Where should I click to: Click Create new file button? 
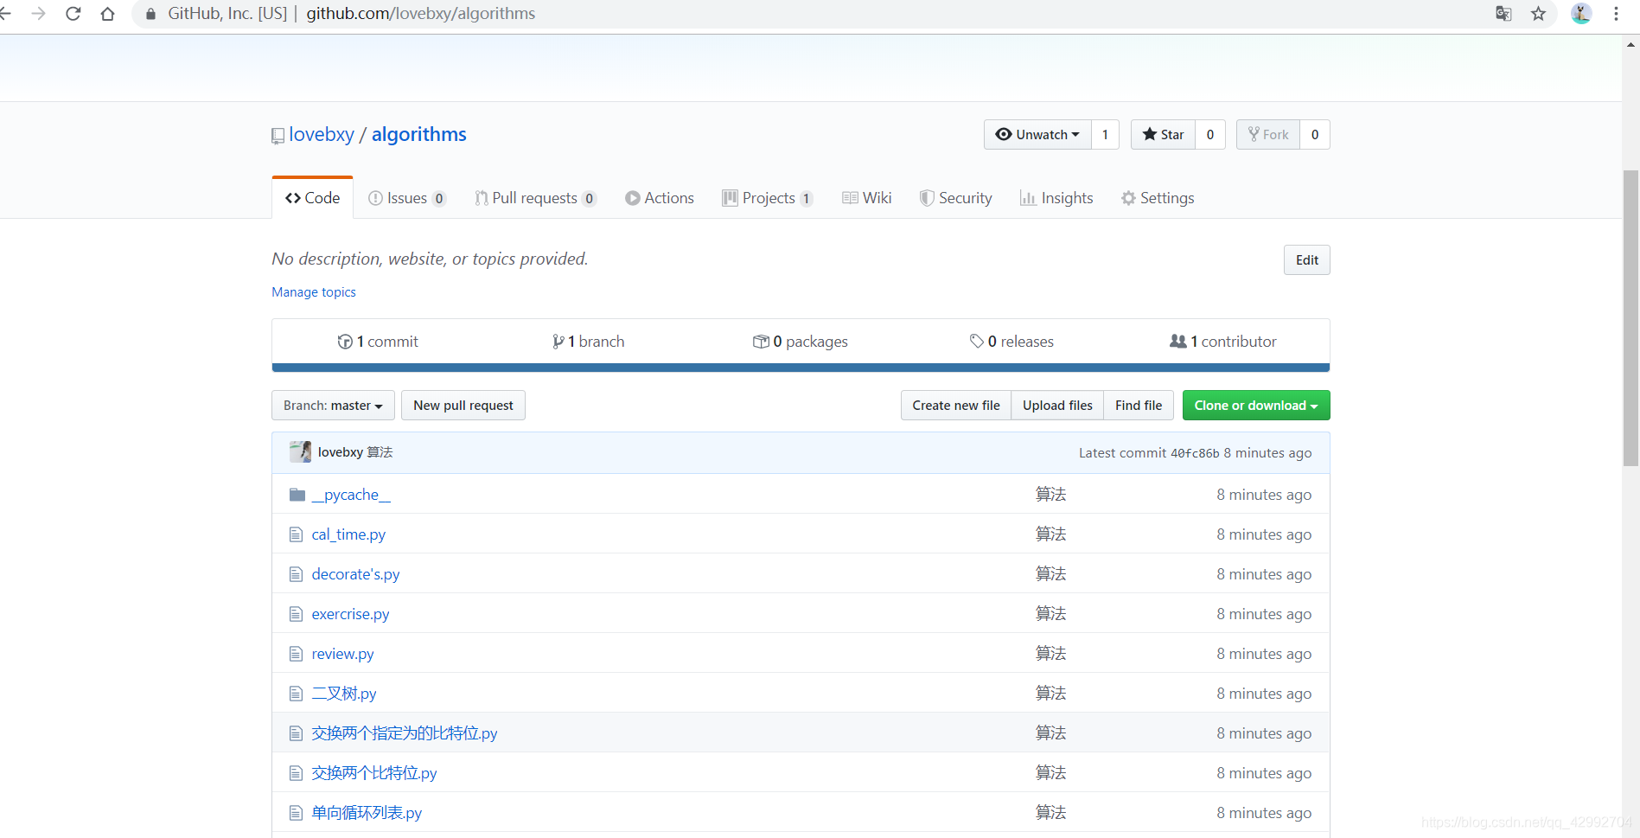click(x=956, y=406)
